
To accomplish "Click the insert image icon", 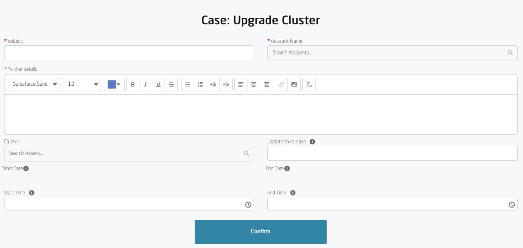I will pyautogui.click(x=294, y=84).
